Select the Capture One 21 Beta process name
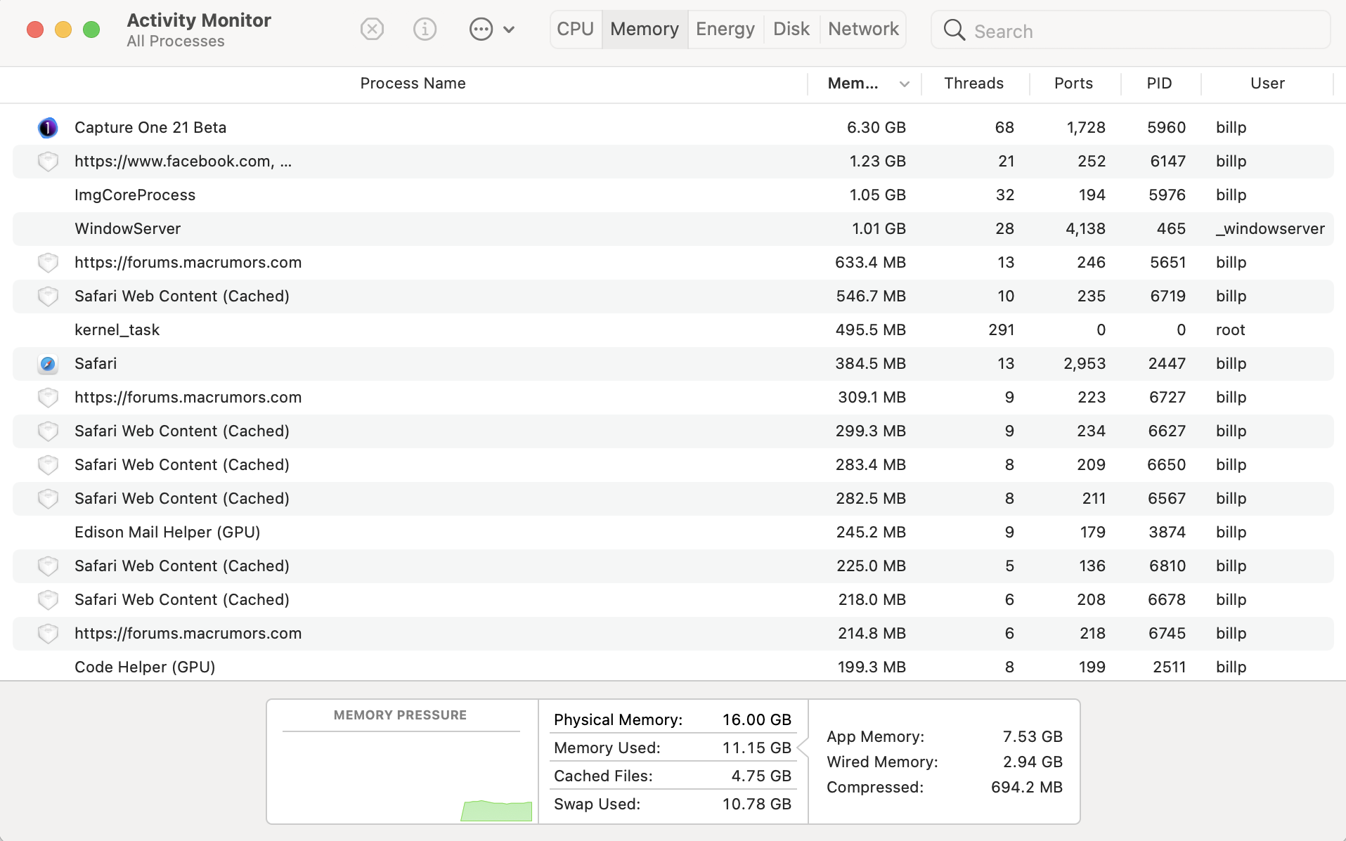 pos(150,128)
